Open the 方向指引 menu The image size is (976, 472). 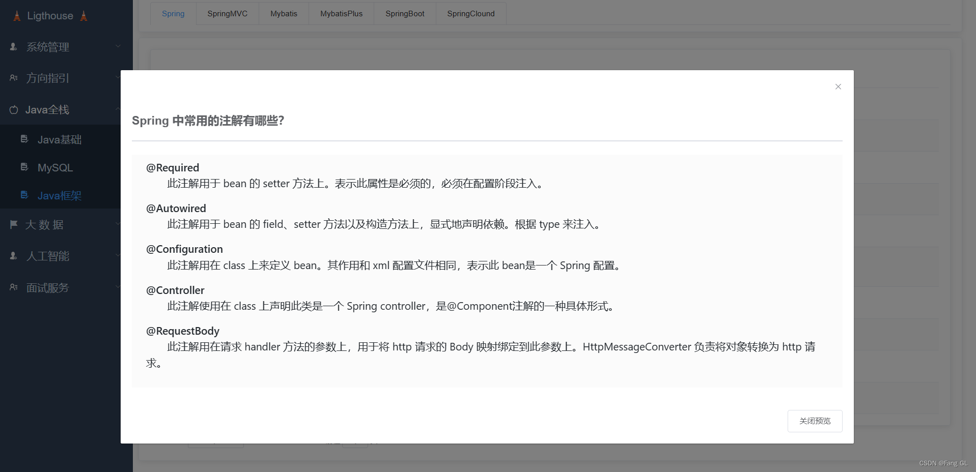tap(60, 78)
